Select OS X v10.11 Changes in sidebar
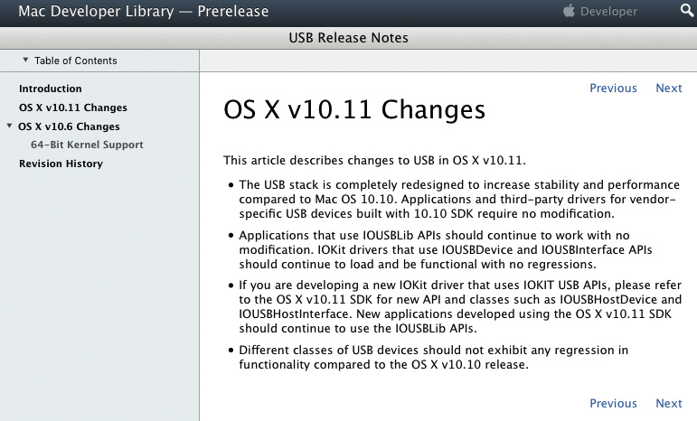697x421 pixels. pos(73,108)
